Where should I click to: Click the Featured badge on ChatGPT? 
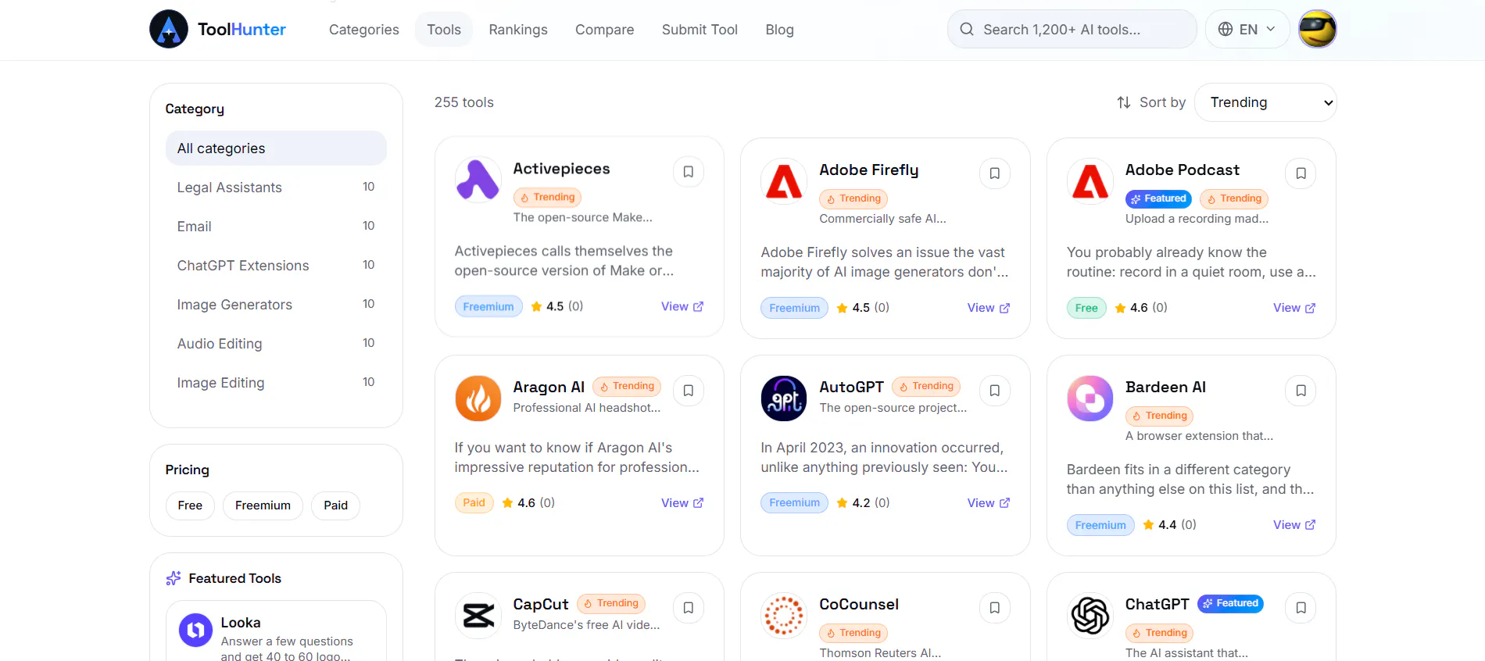tap(1230, 603)
